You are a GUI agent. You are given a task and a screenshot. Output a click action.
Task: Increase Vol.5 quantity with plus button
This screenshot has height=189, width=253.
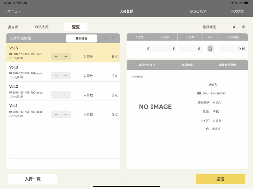[x=66, y=57]
